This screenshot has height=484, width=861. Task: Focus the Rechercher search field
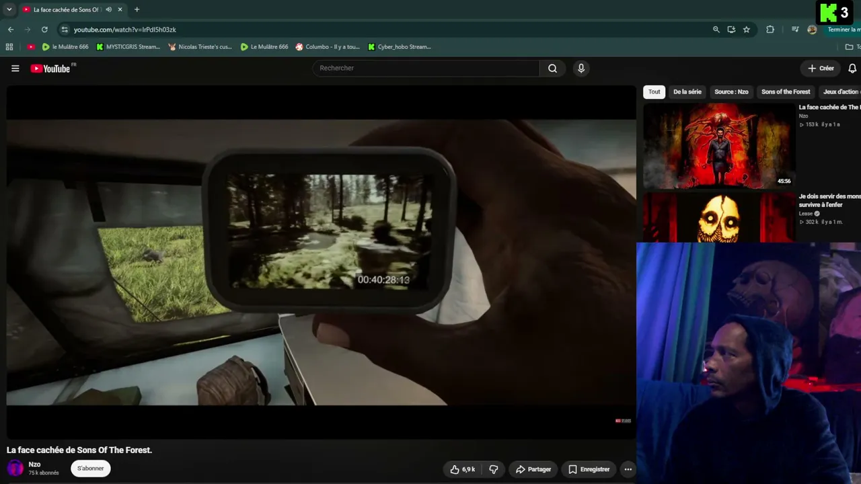(x=426, y=68)
